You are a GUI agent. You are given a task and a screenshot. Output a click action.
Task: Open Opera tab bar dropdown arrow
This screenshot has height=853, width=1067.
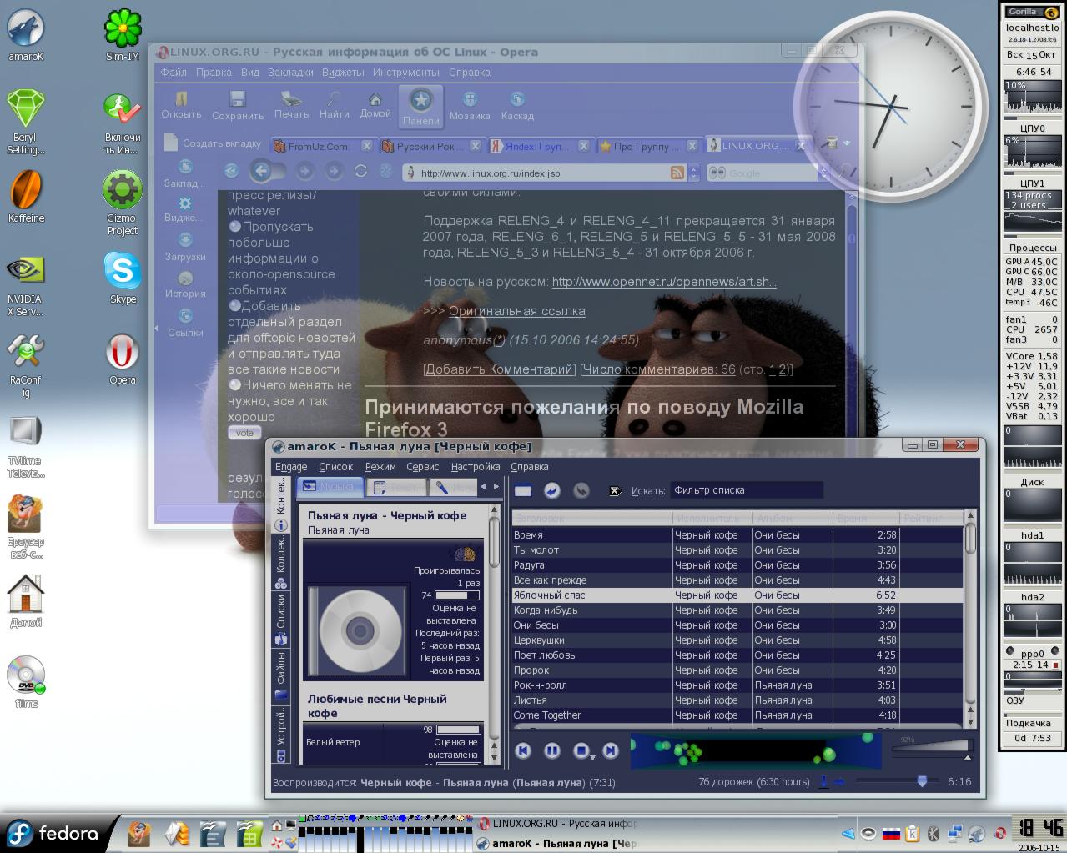pos(848,144)
